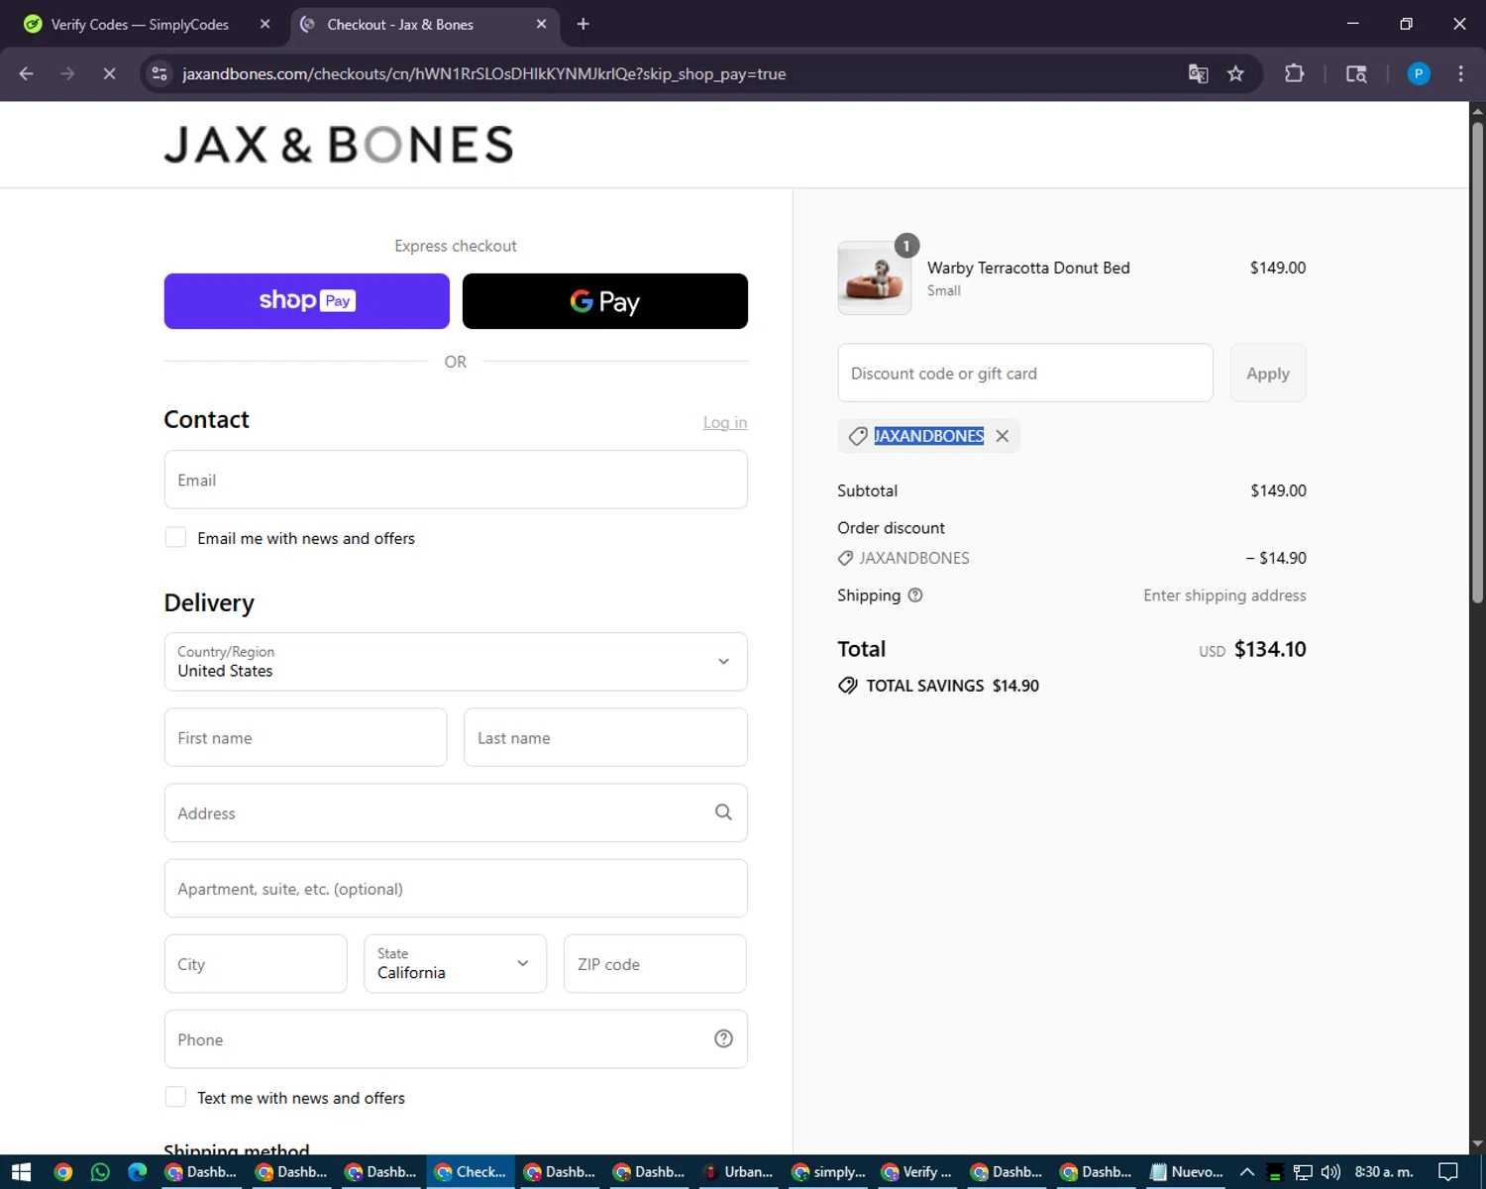Open the State dropdown showing California

click(455, 964)
